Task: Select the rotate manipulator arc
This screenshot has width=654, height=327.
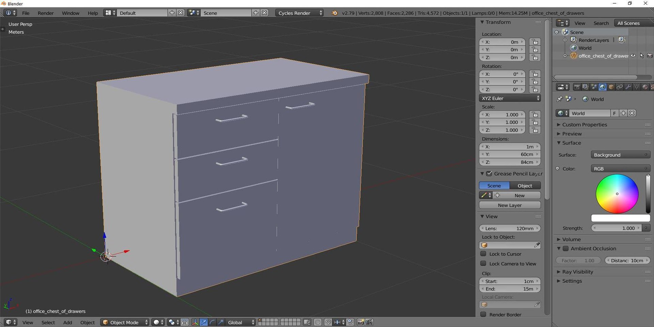Action: click(212, 322)
